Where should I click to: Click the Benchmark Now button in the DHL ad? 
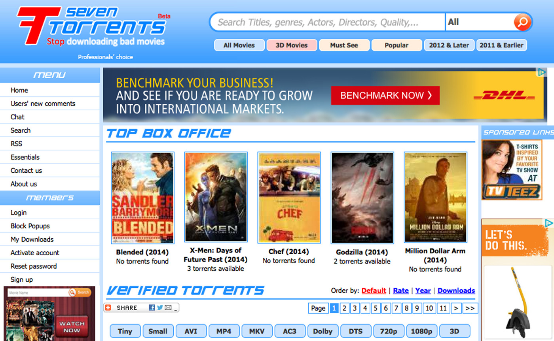tap(385, 95)
